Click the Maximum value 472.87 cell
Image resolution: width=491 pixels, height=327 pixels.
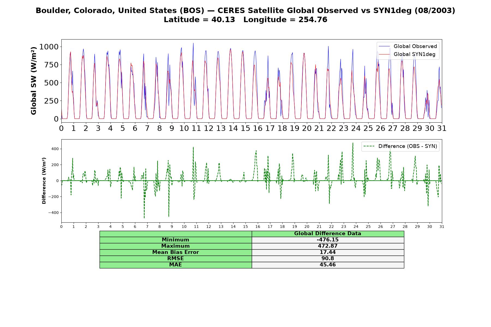point(328,246)
